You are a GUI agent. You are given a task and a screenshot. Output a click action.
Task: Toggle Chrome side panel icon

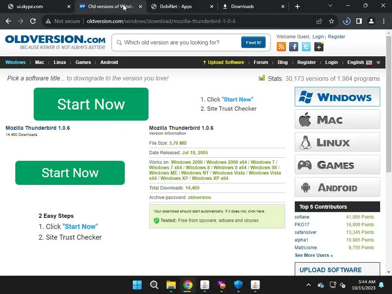359,21
